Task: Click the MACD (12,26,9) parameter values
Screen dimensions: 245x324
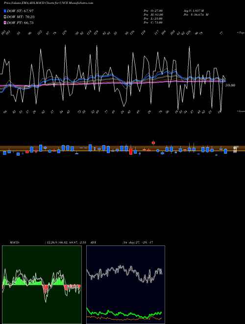Action: [65, 243]
